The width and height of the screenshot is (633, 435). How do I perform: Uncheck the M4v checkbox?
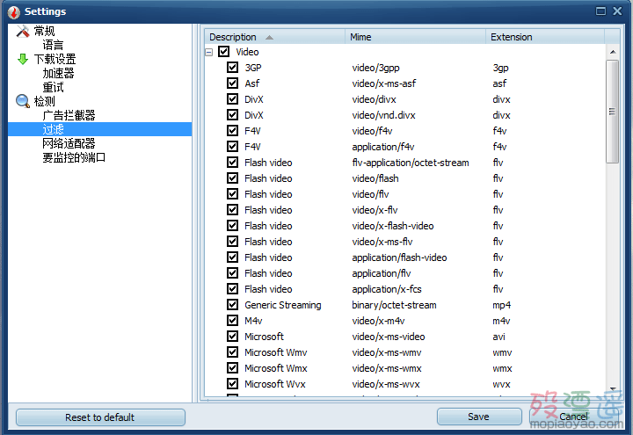click(232, 321)
